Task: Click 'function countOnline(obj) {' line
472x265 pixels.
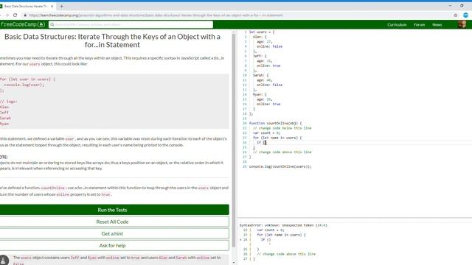Action: [275, 123]
